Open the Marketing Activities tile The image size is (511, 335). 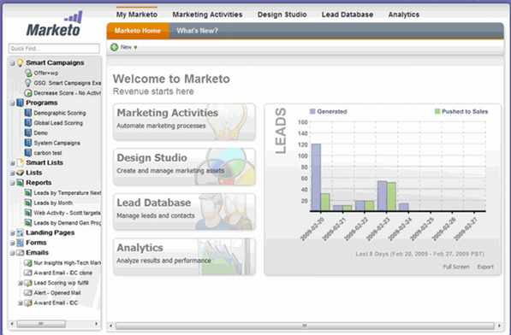(x=184, y=121)
